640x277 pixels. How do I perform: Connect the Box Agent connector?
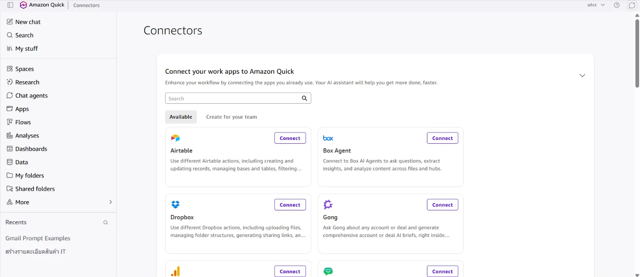[443, 138]
